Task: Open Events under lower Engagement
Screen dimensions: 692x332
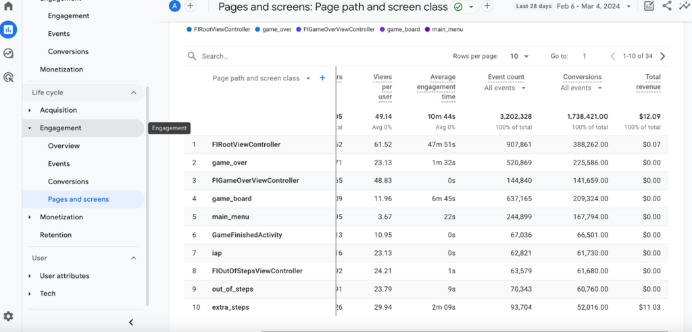Action: click(x=59, y=163)
